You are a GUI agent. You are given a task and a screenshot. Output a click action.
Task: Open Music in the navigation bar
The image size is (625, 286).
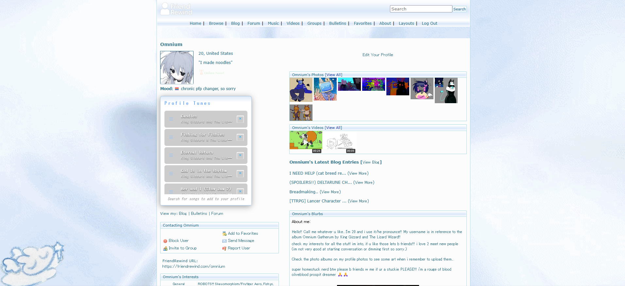pyautogui.click(x=273, y=24)
